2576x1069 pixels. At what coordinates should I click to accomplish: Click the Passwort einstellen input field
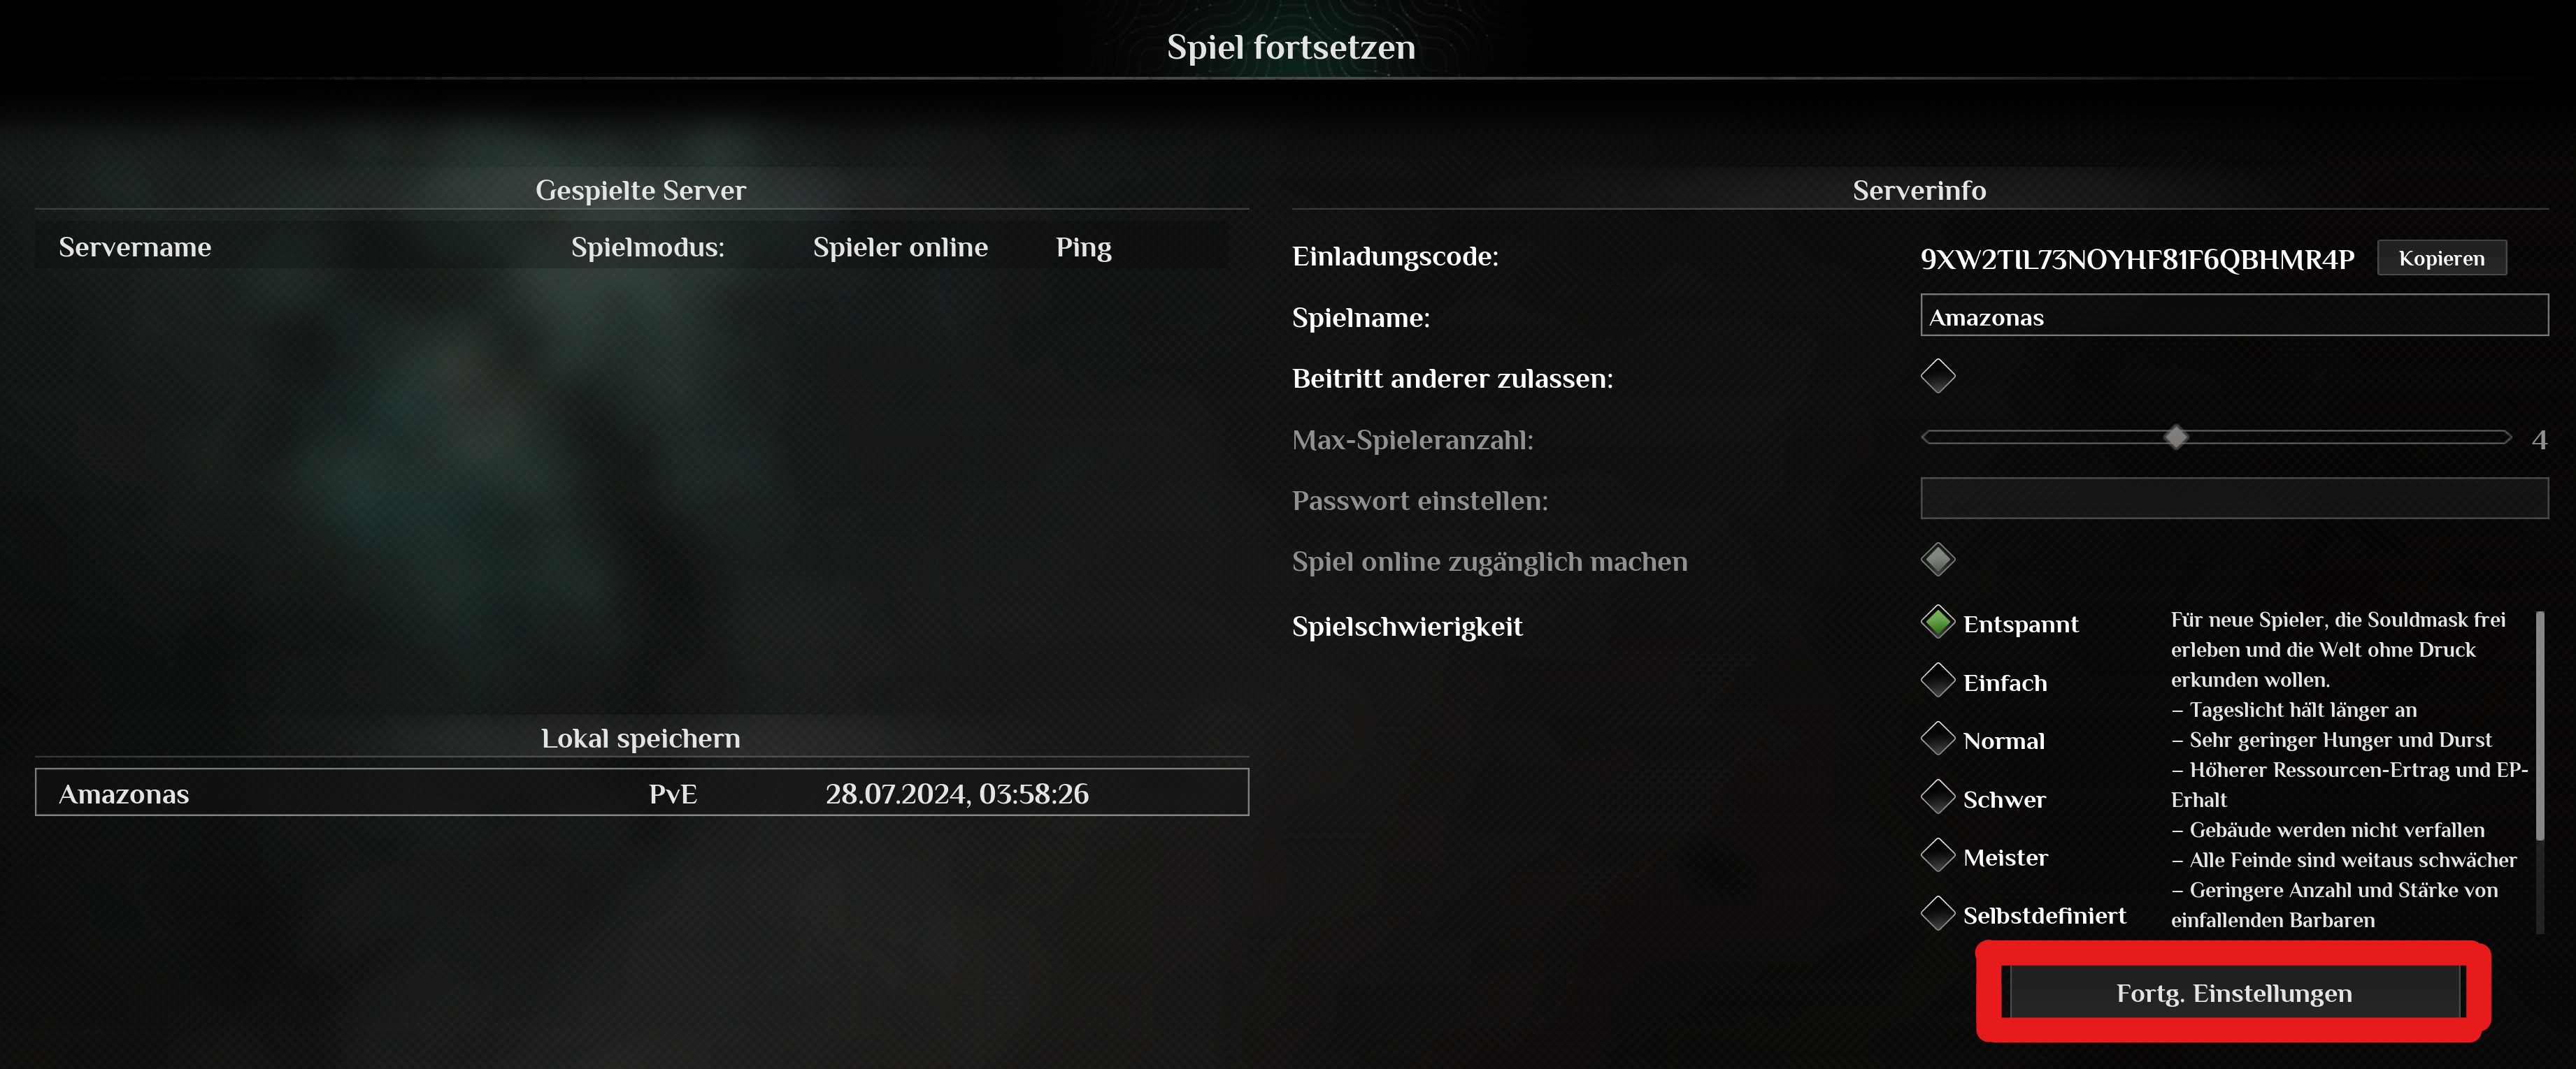pos(2234,499)
